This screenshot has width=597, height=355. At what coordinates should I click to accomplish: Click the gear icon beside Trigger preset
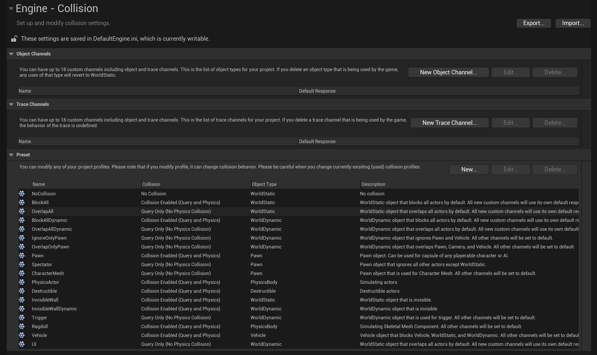(x=22, y=318)
